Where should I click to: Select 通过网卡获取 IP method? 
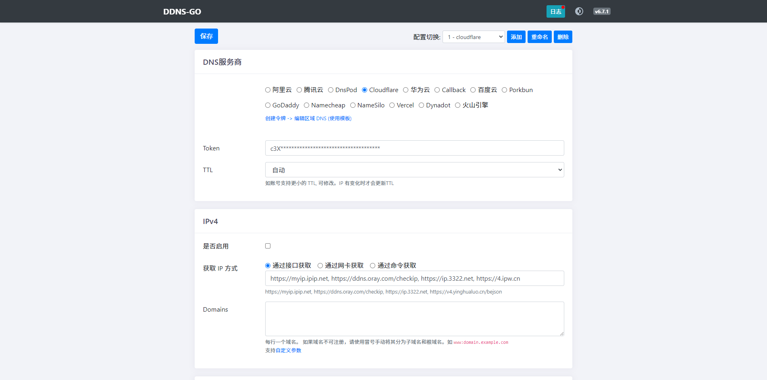click(x=320, y=266)
